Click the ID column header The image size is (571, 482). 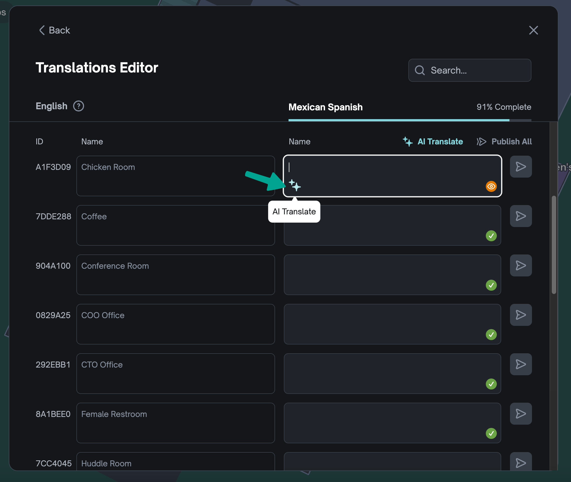click(x=39, y=142)
